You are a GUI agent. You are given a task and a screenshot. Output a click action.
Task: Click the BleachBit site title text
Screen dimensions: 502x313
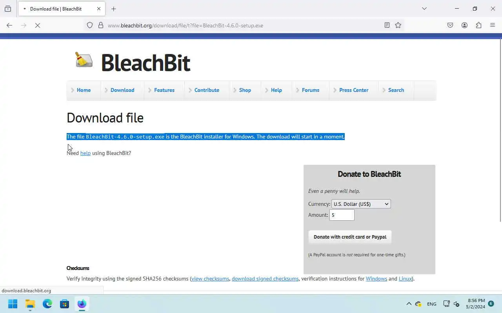[x=146, y=63]
